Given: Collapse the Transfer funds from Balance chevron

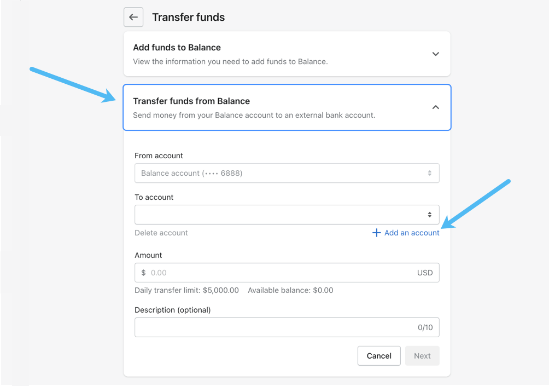Looking at the screenshot, I should point(436,107).
